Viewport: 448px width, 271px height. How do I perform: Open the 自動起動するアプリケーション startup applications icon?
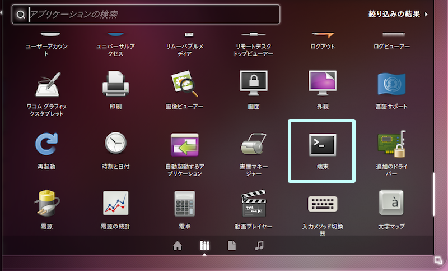pyautogui.click(x=185, y=145)
